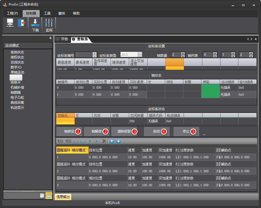261x208 pixels.
Task: Select 机械补偿 in the sidebar
Action: 17,87
